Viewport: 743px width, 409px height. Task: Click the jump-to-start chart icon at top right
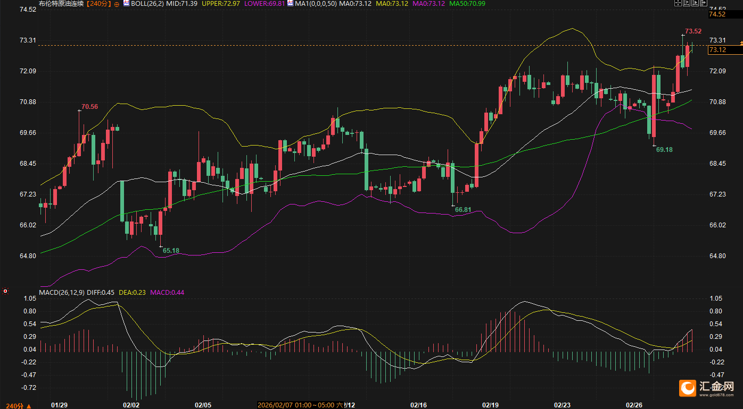point(687,3)
